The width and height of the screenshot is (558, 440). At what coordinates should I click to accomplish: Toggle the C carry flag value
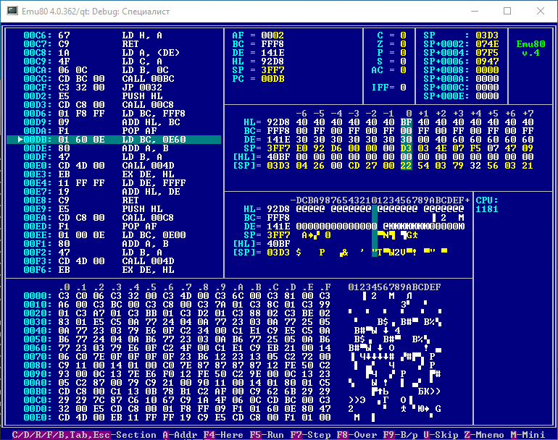point(403,35)
